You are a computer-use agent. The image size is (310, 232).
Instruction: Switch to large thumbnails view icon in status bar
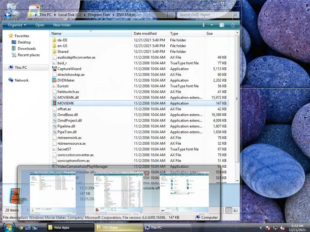[236, 210]
